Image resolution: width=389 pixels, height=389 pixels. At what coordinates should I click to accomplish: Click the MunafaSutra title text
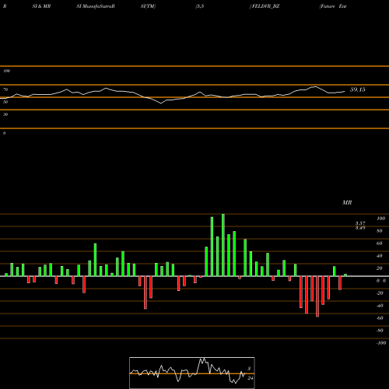(x=98, y=6)
